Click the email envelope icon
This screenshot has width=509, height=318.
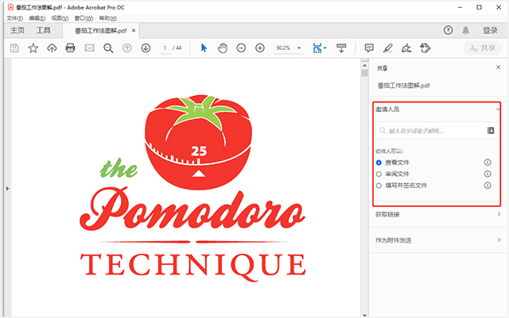[89, 48]
